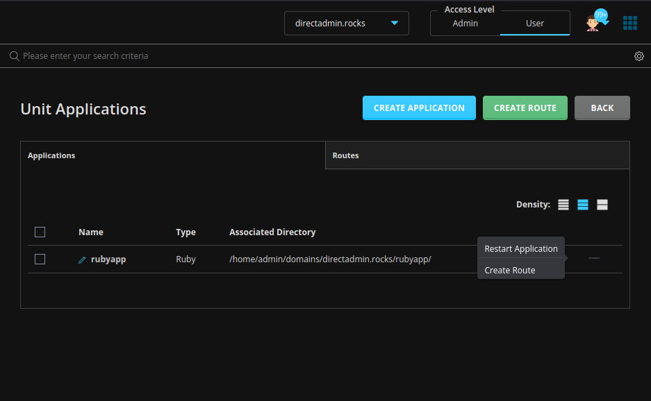Click the search settings gear icon

[638, 56]
